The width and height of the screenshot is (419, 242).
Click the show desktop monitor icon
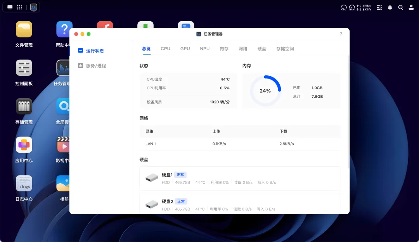point(10,7)
